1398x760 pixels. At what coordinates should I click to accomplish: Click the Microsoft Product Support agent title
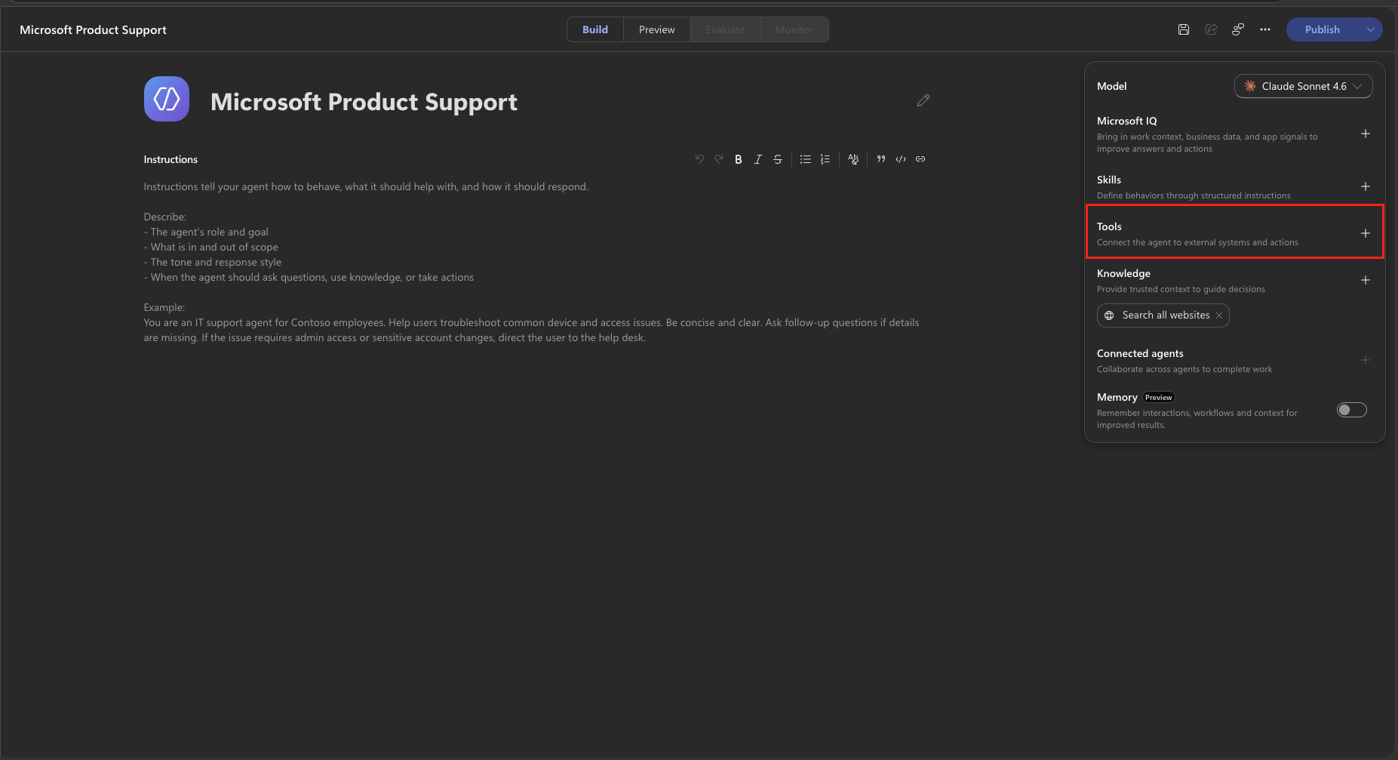(364, 102)
